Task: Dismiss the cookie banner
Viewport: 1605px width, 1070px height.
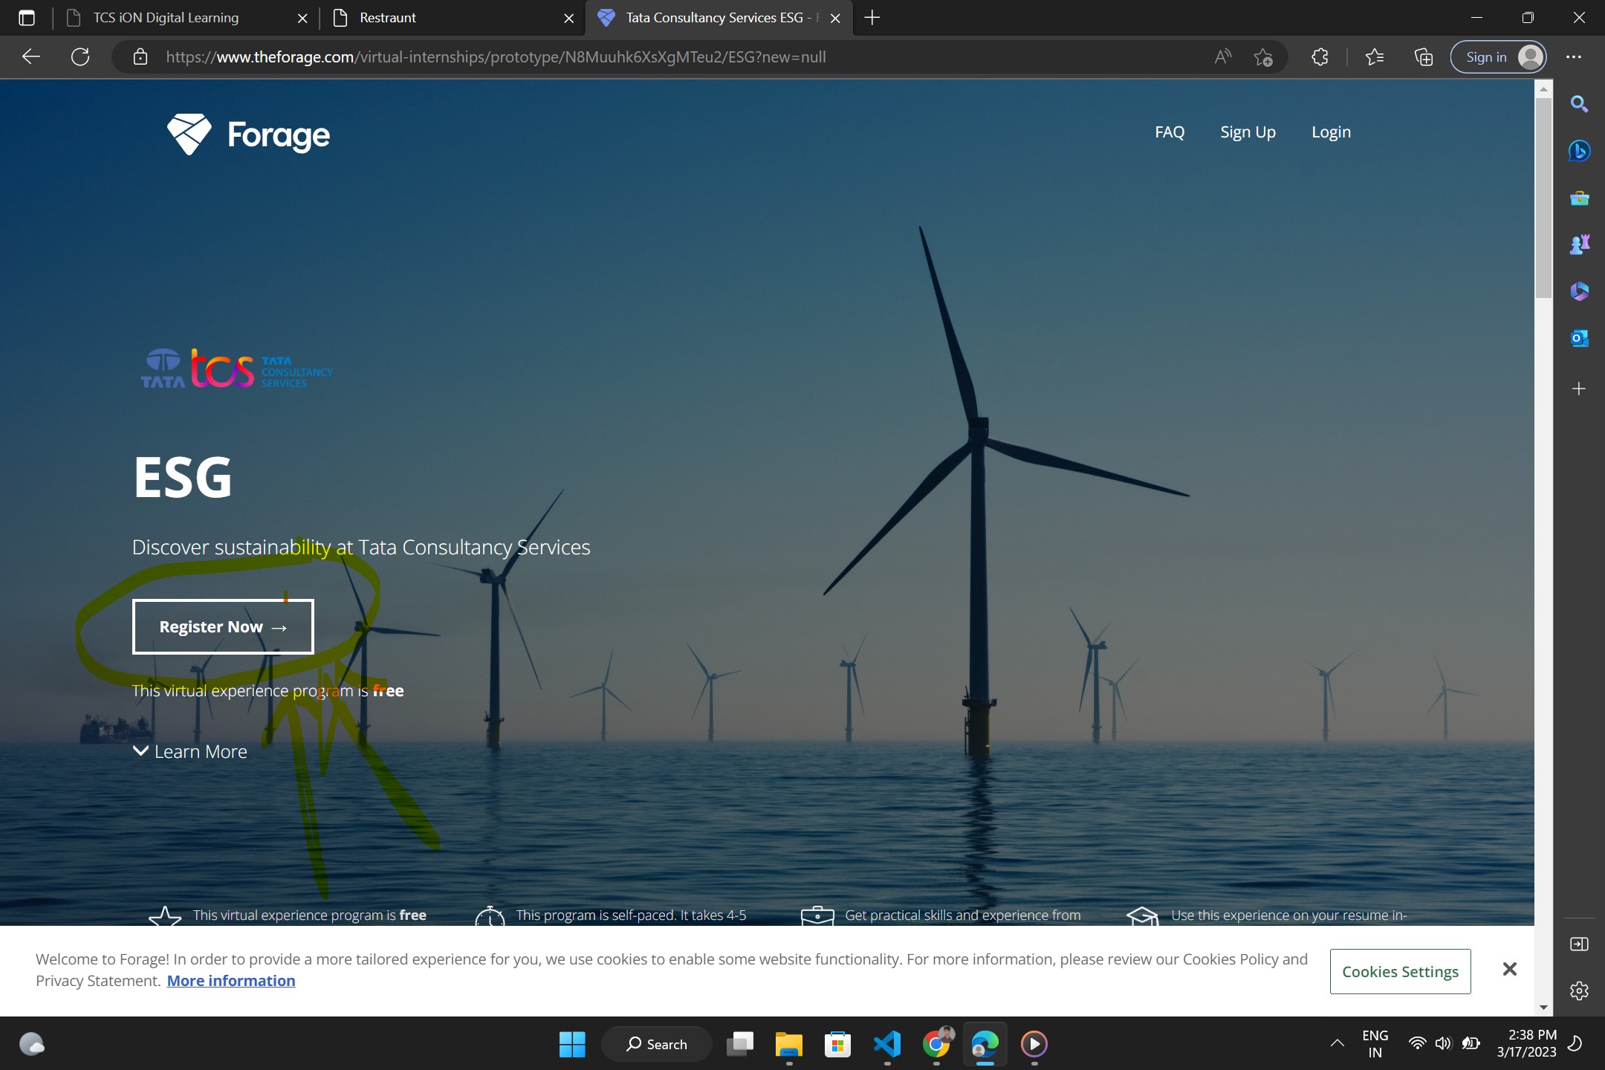Action: 1509,969
